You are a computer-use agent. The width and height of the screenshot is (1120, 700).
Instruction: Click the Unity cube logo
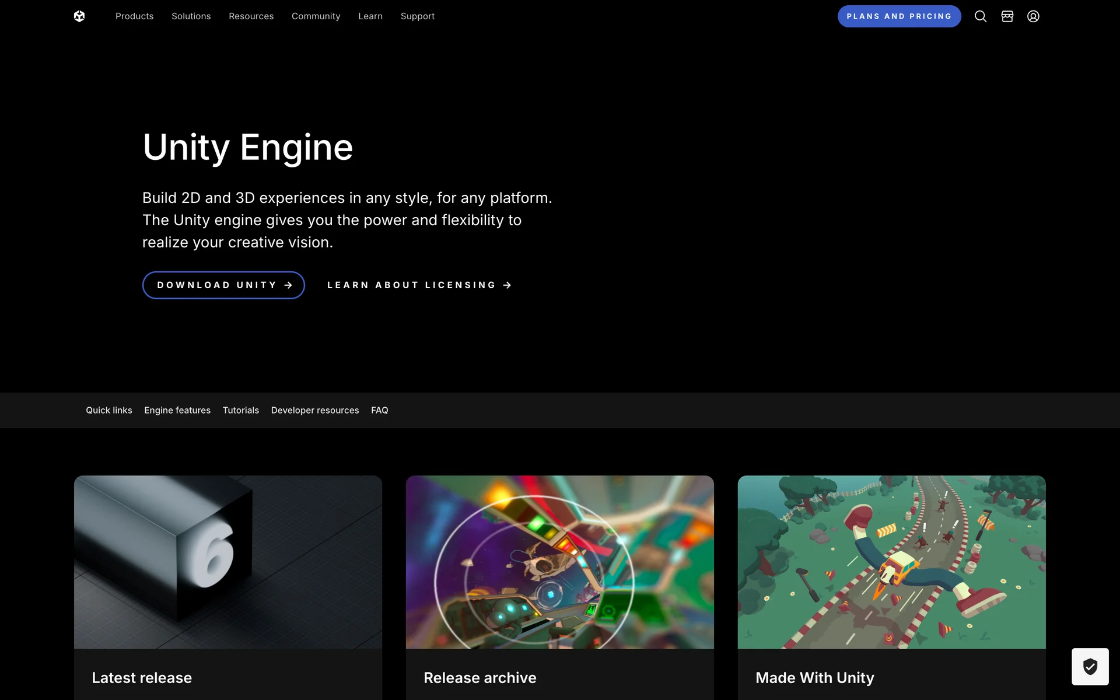[79, 16]
